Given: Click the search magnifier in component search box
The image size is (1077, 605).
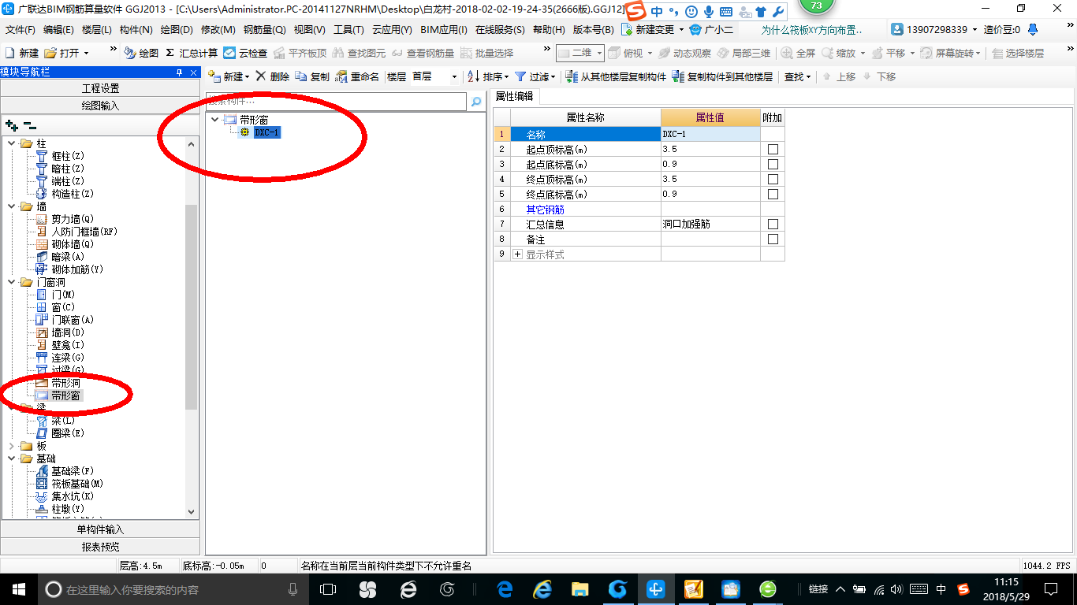Looking at the screenshot, I should point(476,102).
